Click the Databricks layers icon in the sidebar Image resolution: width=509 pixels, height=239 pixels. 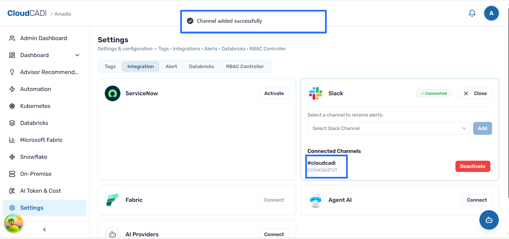[12, 123]
